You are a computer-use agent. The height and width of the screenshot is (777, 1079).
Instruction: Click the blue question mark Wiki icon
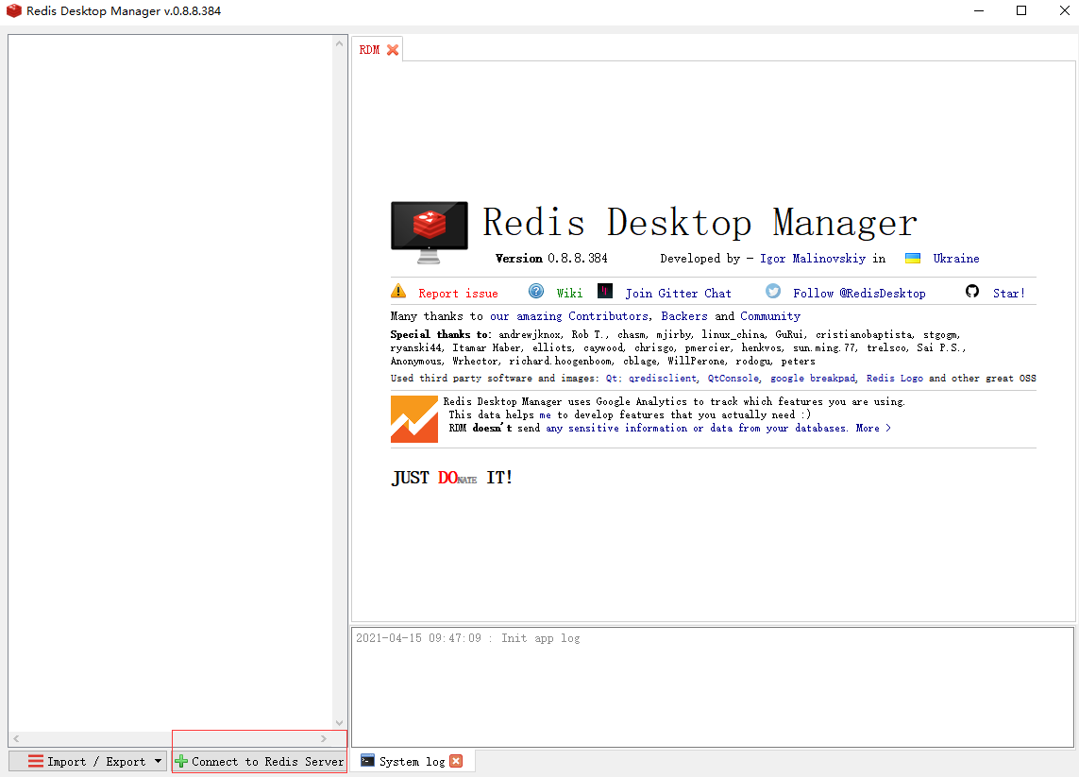click(535, 291)
